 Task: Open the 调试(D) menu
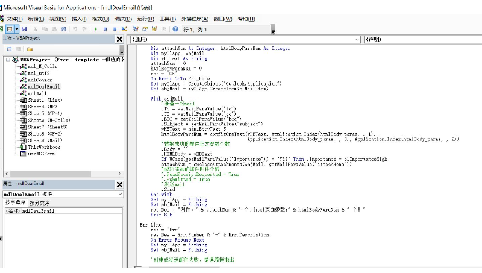(124, 19)
